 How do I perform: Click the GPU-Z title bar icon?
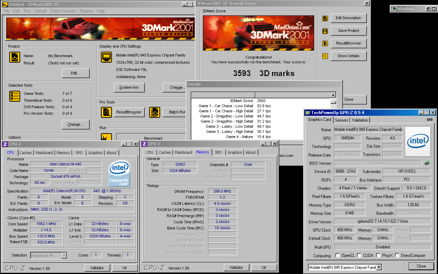coord(308,113)
